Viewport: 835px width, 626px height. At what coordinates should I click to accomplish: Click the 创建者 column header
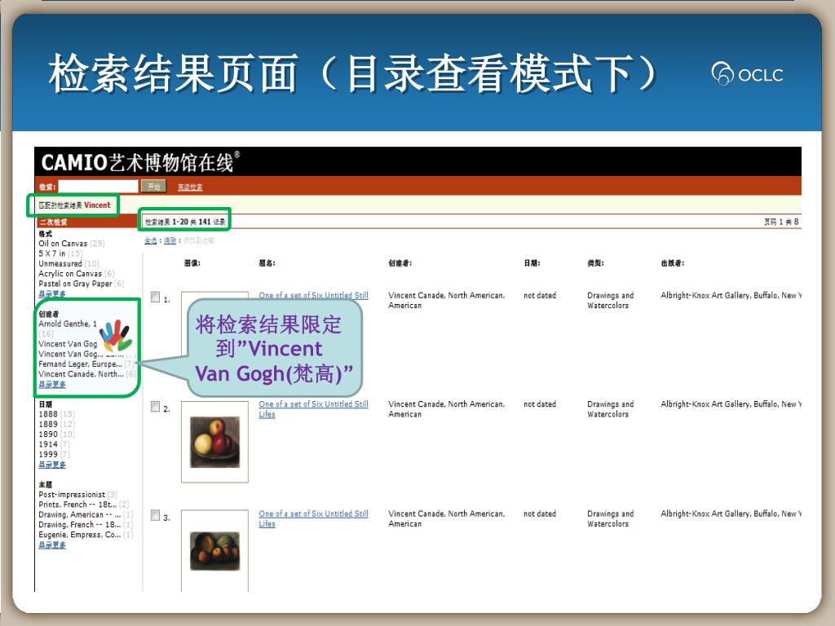400,263
